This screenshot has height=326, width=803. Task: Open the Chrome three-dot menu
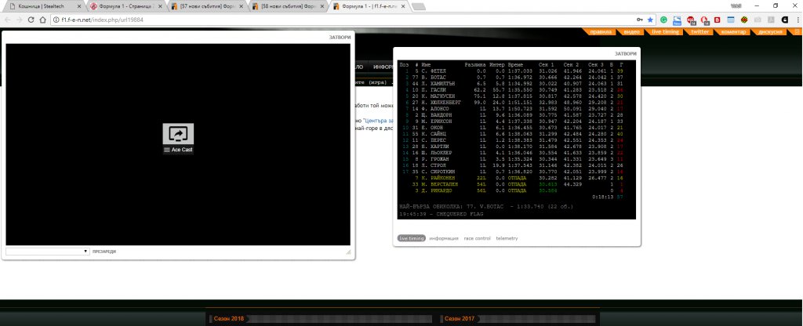[797, 20]
